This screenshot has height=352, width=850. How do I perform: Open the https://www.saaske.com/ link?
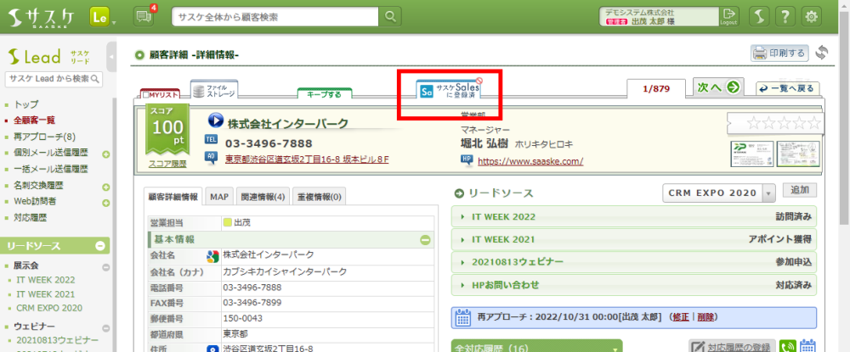[x=530, y=160]
